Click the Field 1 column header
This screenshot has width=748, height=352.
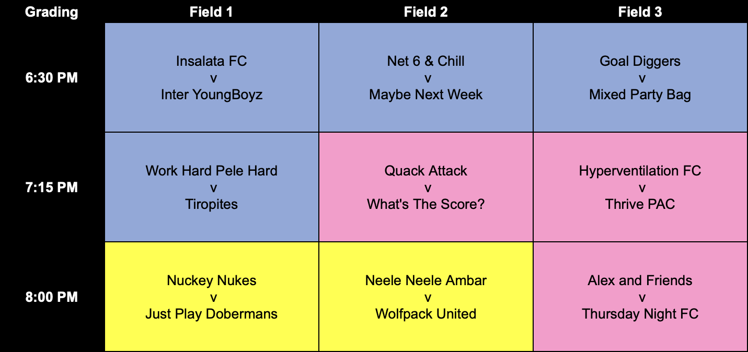(212, 11)
